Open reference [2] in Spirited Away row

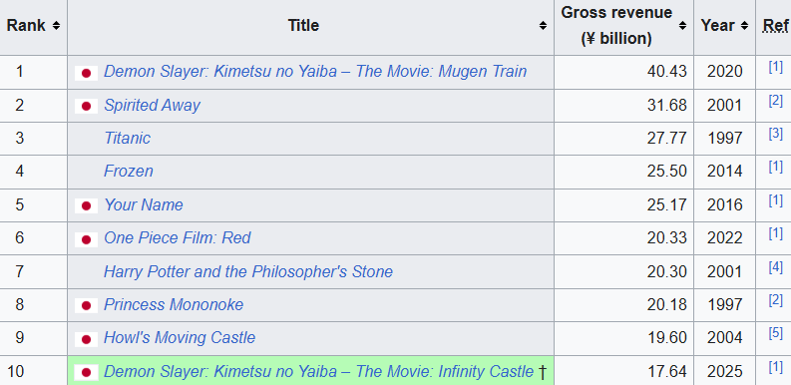tap(775, 101)
